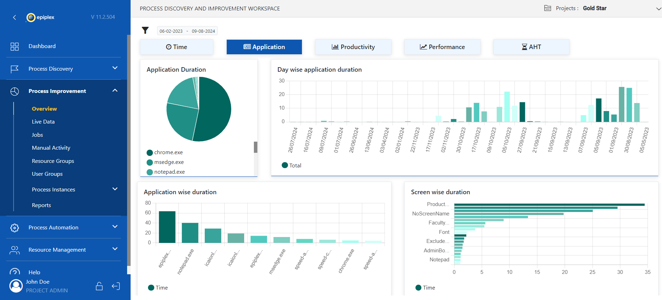
Task: Click the Process Automation gear icon
Action: tap(15, 228)
